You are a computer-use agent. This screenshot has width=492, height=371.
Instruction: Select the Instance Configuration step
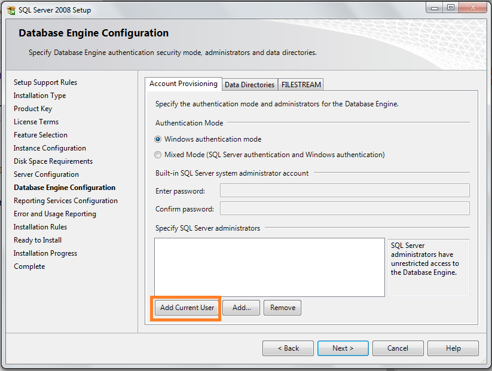coord(50,148)
